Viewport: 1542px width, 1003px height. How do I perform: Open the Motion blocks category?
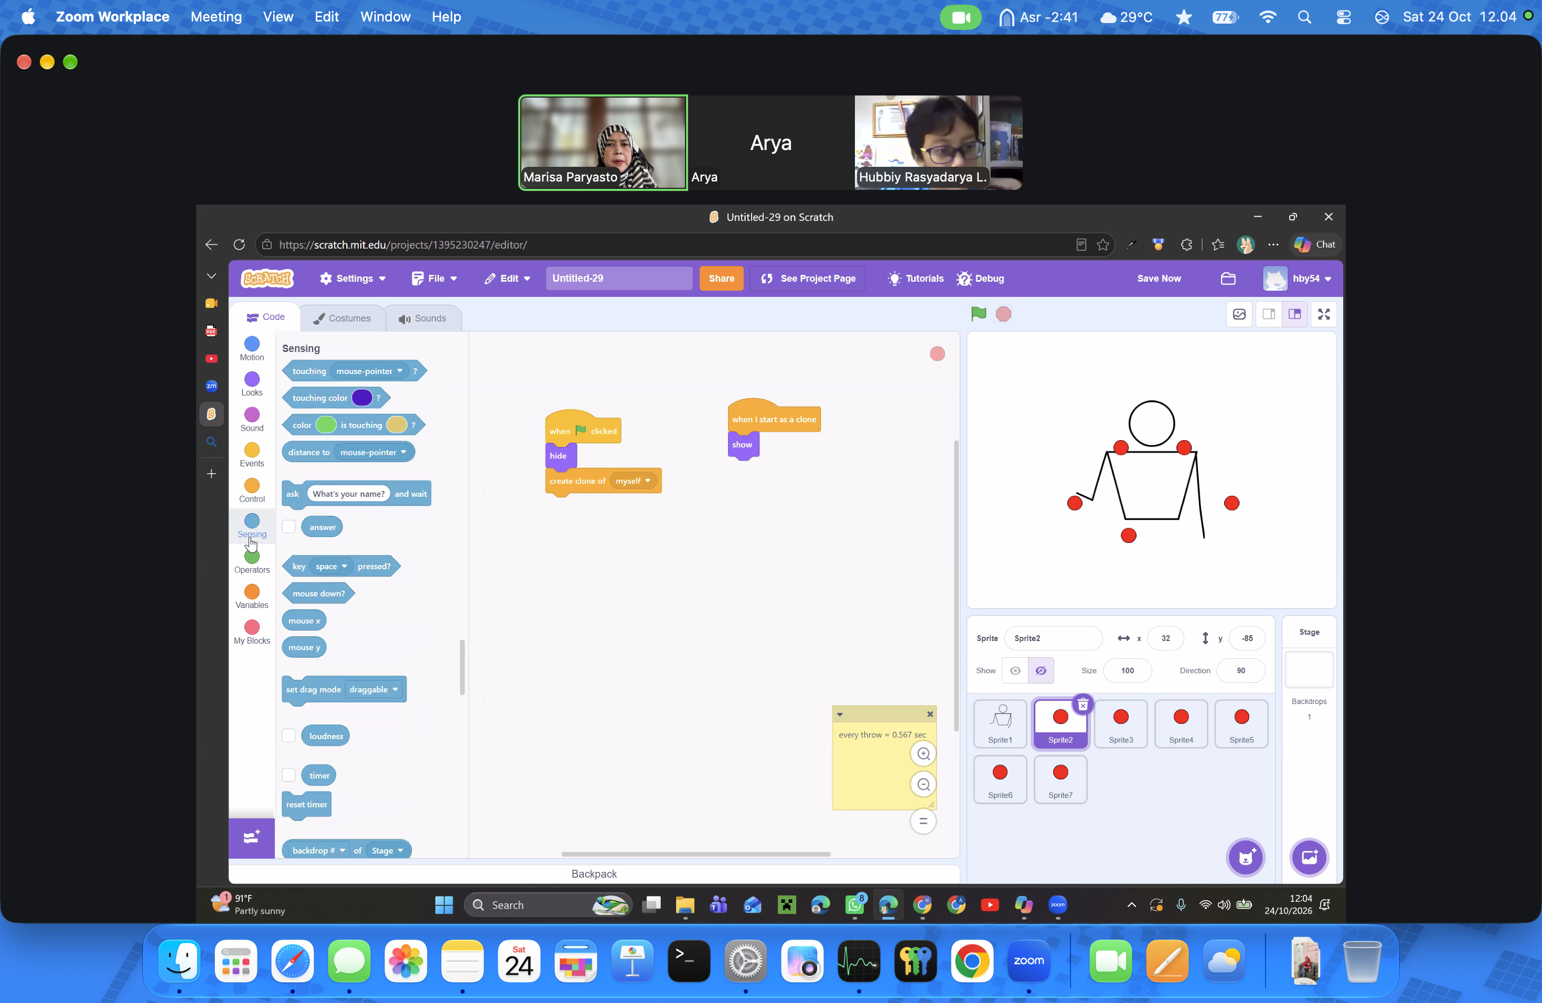252,349
